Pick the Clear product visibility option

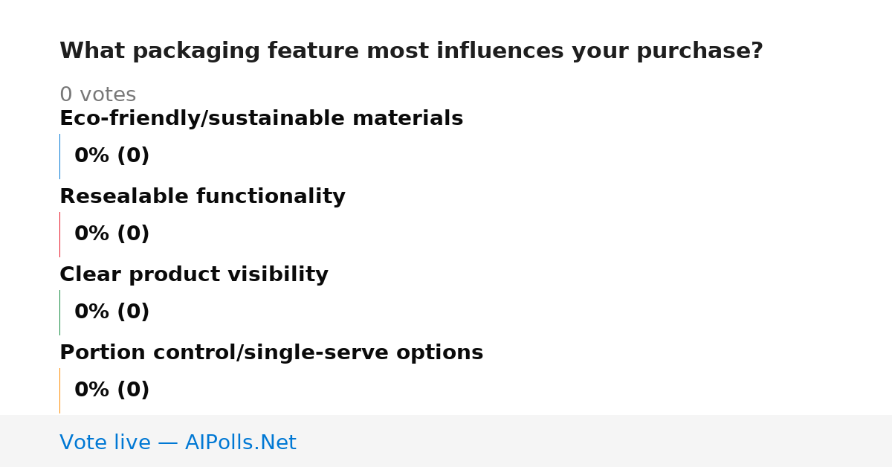[x=193, y=275]
